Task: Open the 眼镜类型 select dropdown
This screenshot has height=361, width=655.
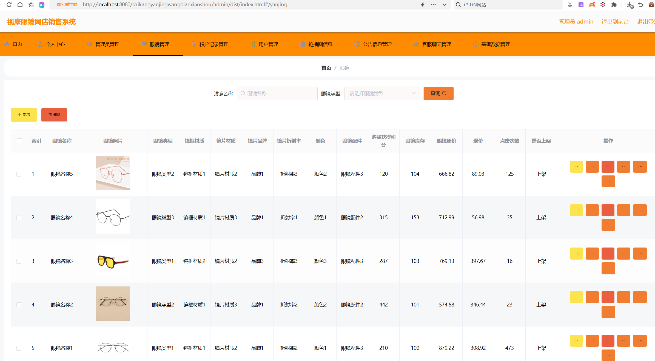Action: (x=382, y=93)
